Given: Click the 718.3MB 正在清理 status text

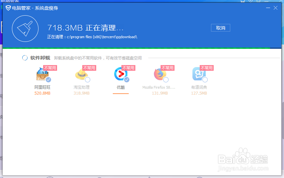Looking at the screenshot, I should pyautogui.click(x=85, y=28).
